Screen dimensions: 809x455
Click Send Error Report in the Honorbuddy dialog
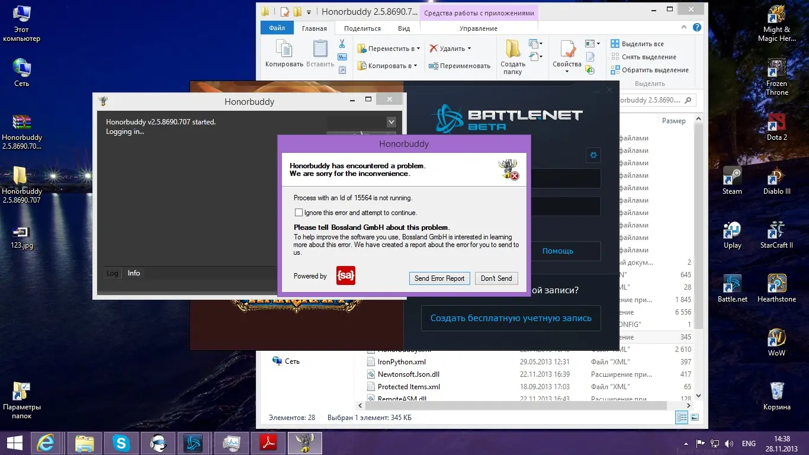(x=439, y=278)
